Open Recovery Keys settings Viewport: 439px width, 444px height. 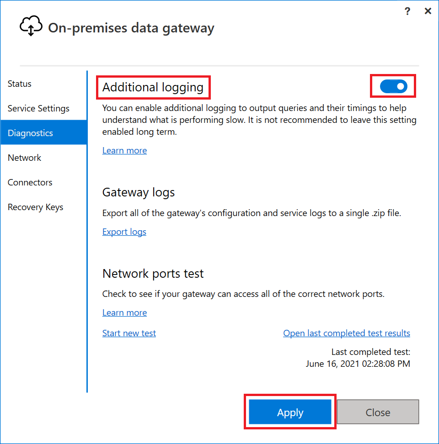pyautogui.click(x=35, y=207)
